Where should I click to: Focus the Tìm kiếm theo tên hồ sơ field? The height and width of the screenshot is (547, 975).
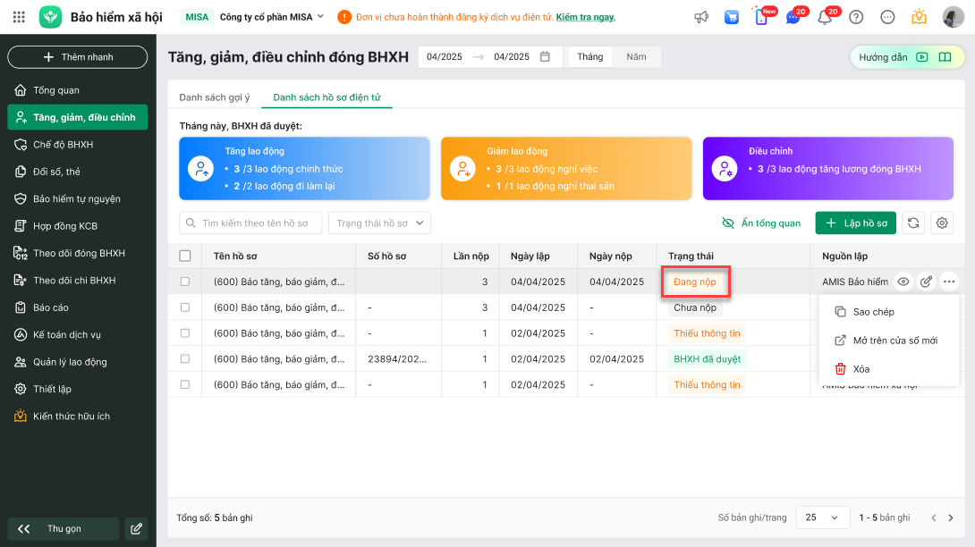[x=250, y=223]
